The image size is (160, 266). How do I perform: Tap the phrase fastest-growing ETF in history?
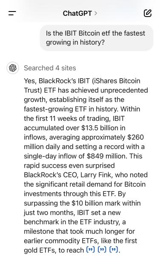pyautogui.click(x=71, y=109)
